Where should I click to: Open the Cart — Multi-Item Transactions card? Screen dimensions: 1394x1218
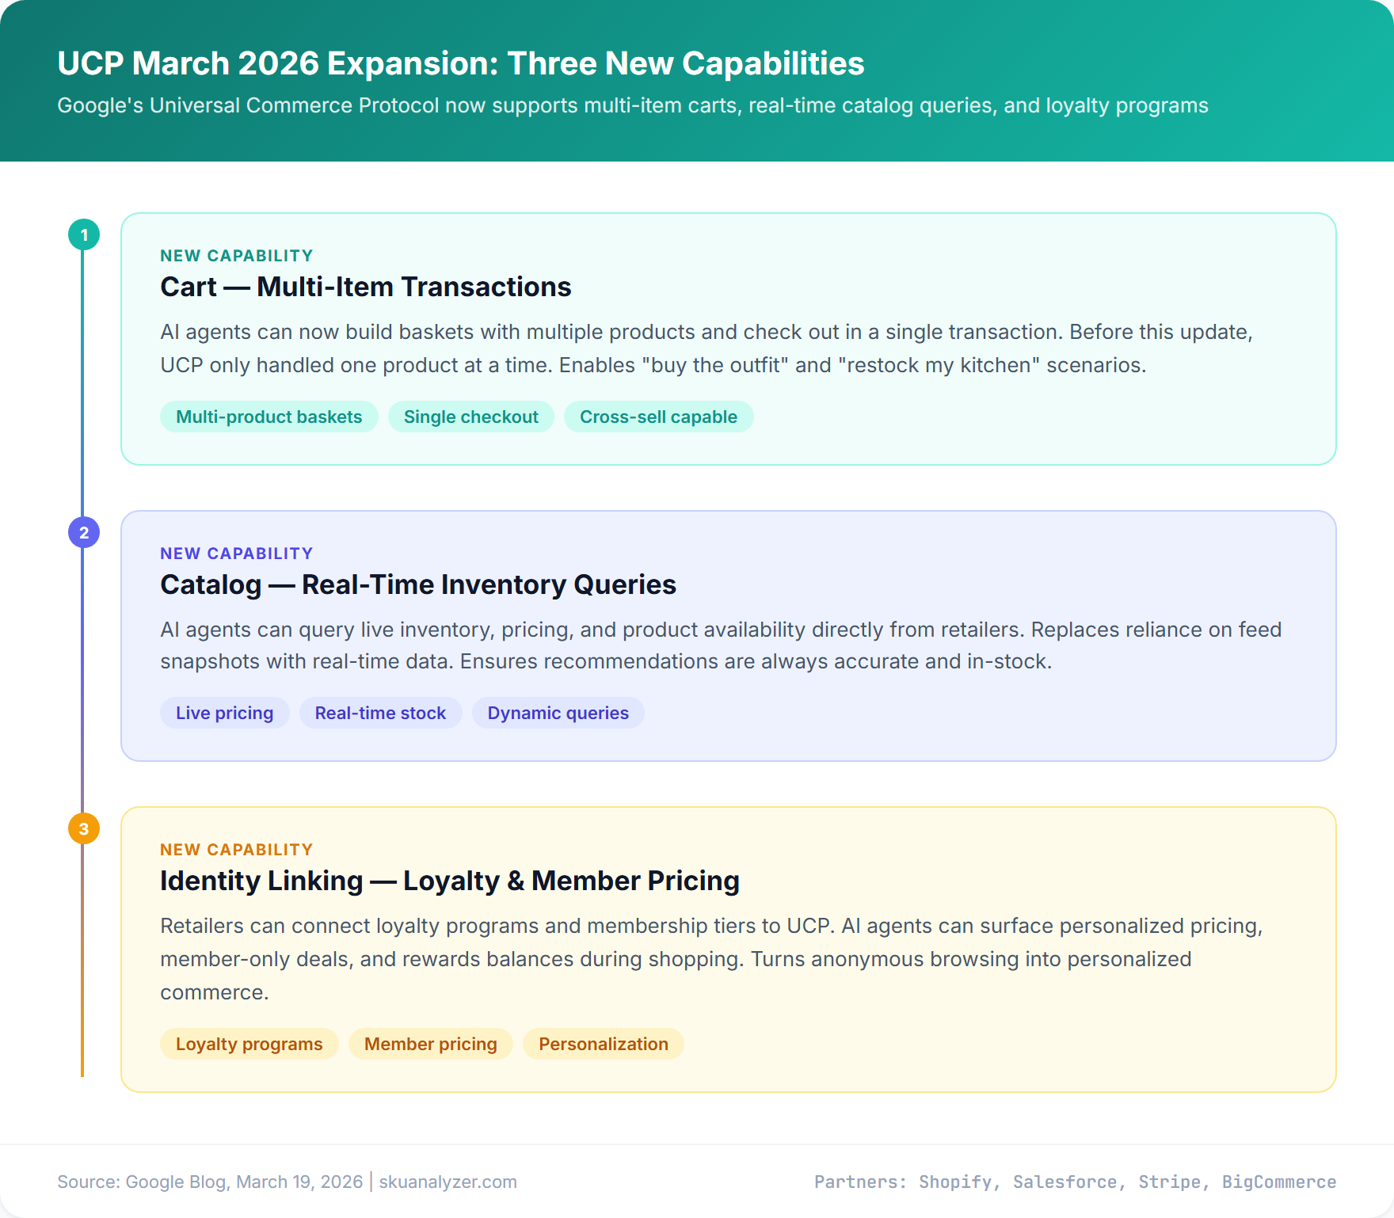365,287
